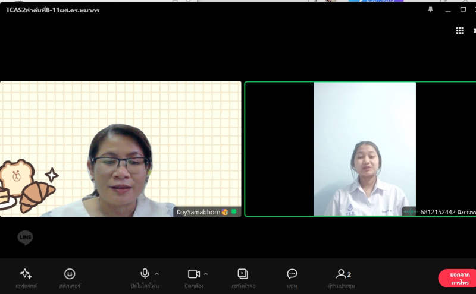
Task: Turn off the camera
Action: [193, 274]
